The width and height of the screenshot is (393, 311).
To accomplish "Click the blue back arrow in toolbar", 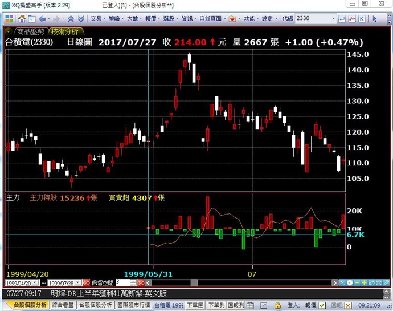I will click(42, 18).
